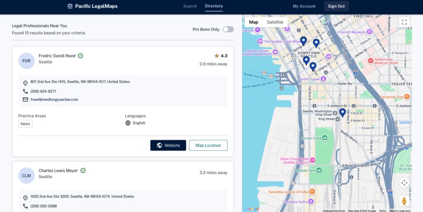423x212 pixels.
Task: Switch map to Satellite view
Action: click(275, 22)
